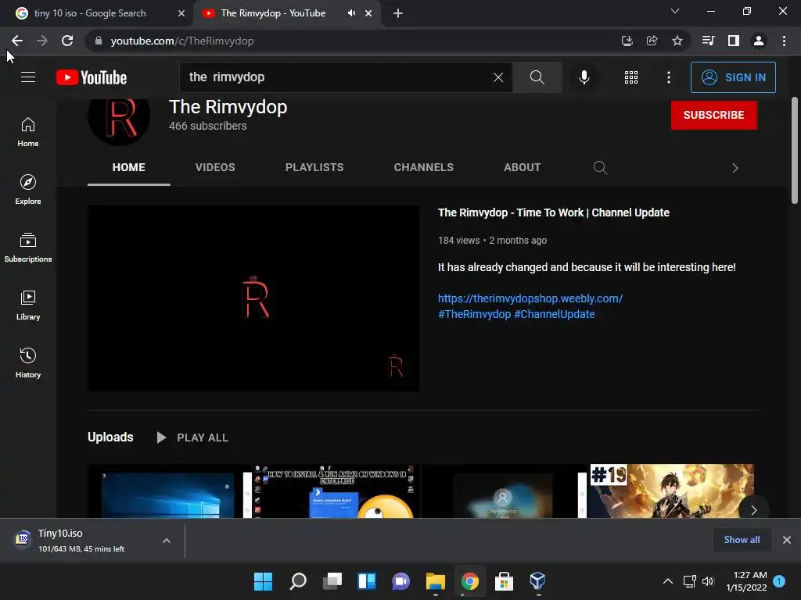The height and width of the screenshot is (600, 801).
Task: Install YouTube app from address bar icon
Action: (627, 41)
